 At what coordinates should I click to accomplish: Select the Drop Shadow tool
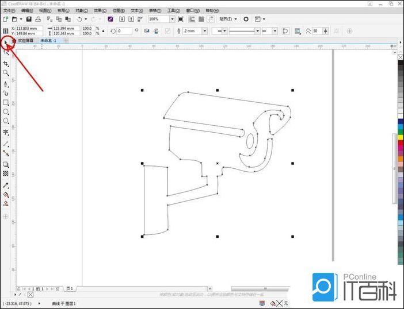[6, 164]
